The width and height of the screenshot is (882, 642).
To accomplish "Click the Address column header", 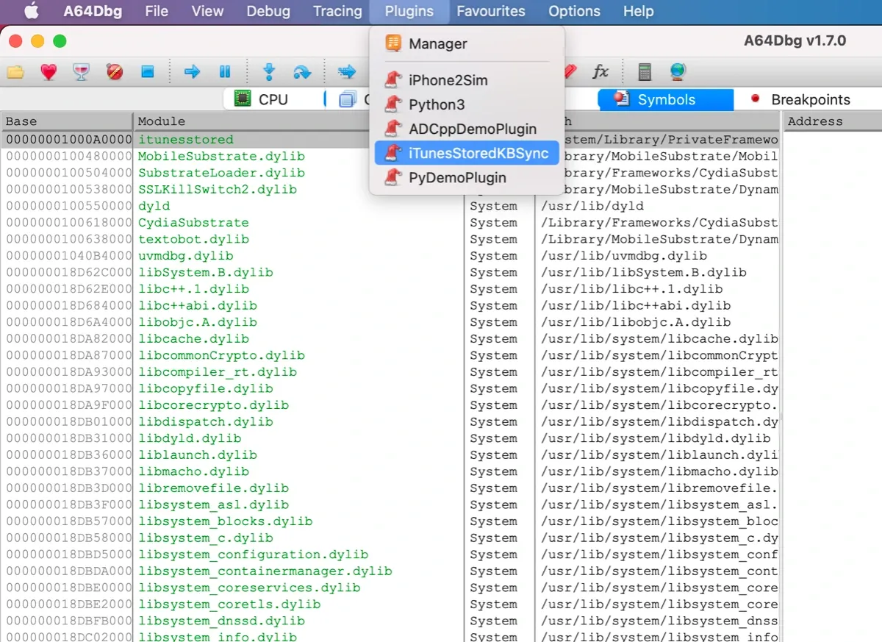I will [x=833, y=121].
